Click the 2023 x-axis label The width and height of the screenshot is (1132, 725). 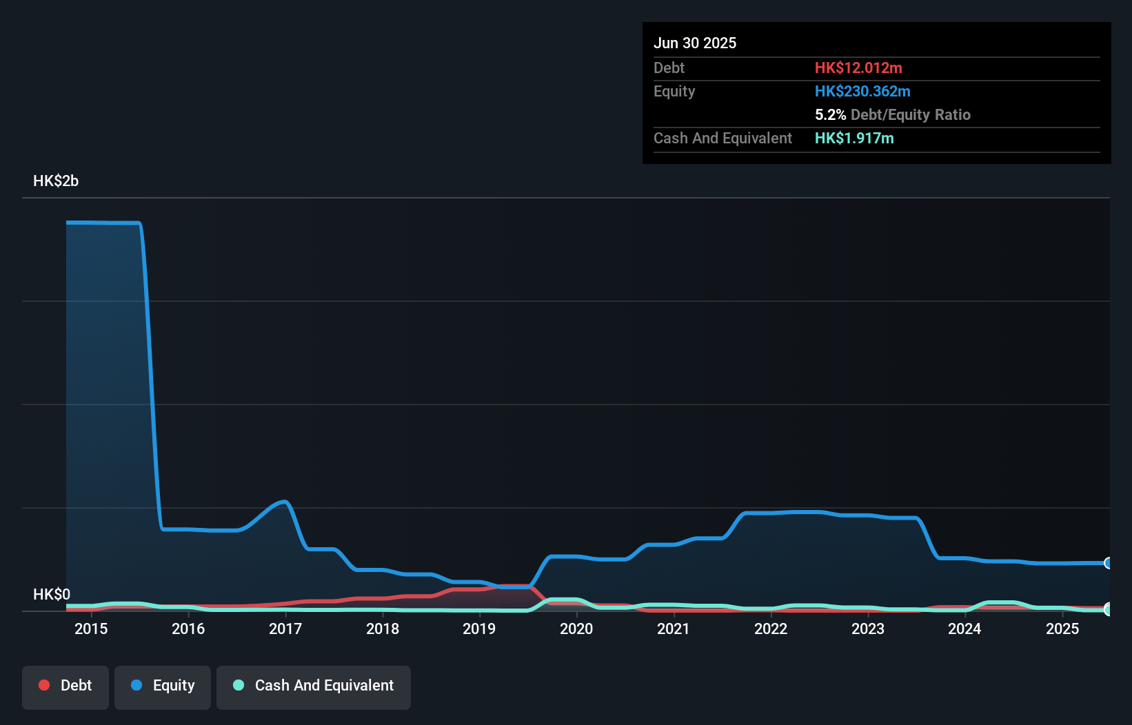[x=868, y=629]
